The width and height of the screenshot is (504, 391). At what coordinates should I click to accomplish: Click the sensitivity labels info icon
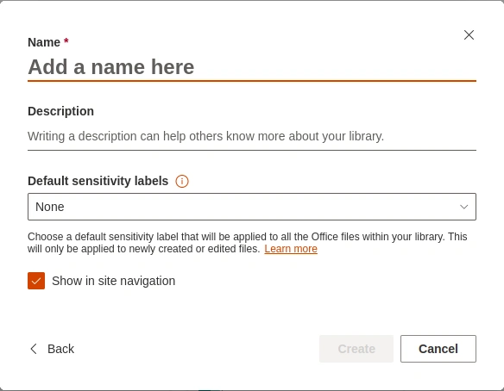[182, 181]
